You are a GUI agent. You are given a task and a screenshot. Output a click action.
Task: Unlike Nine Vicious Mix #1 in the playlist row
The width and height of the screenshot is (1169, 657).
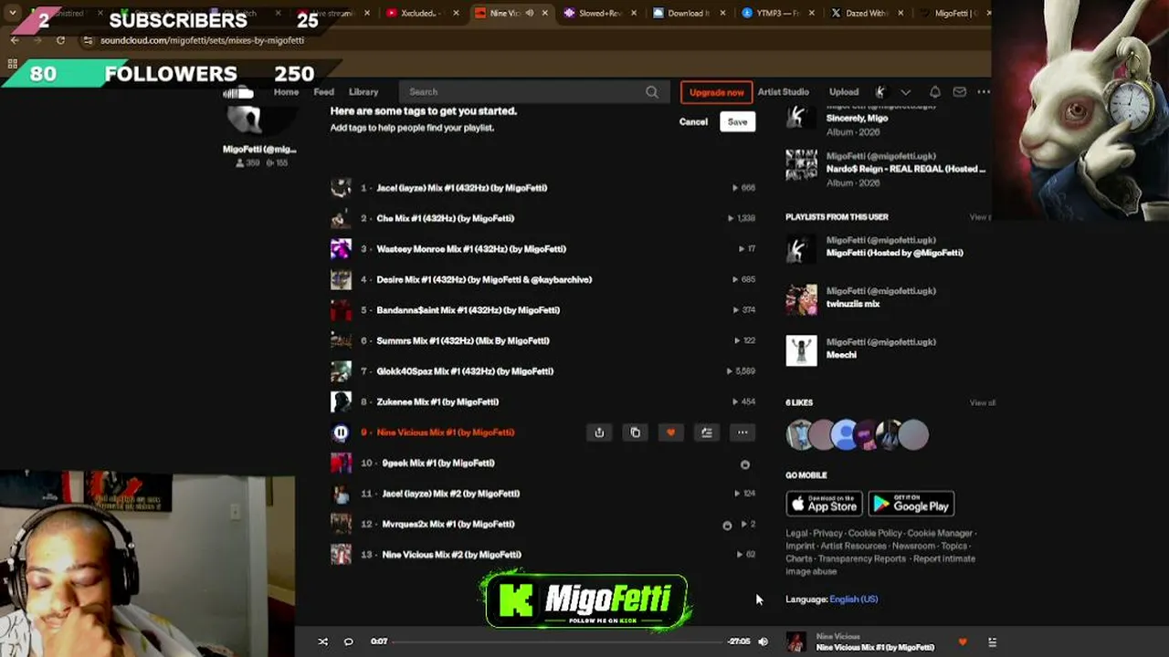(x=670, y=433)
